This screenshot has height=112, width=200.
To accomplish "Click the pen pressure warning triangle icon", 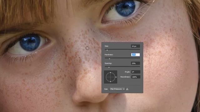I will pos(127,89).
